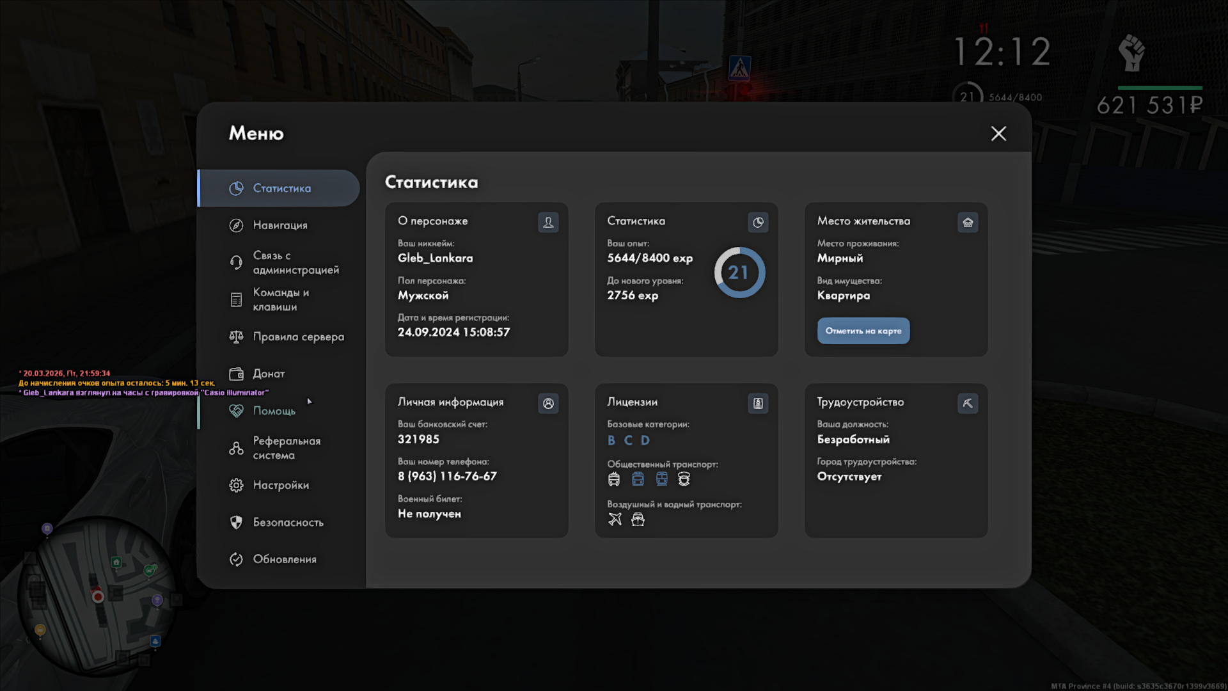Click the first bus transport license icon
The image size is (1228, 691).
[614, 479]
